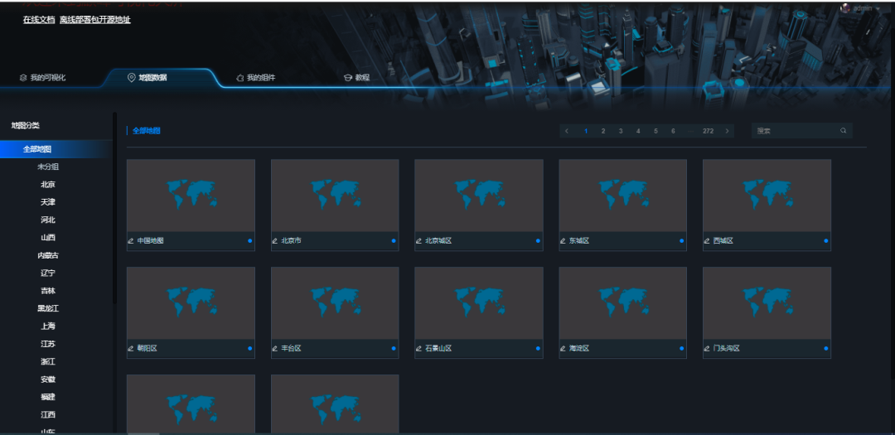Toggle the blue status dot on 西城区
The width and height of the screenshot is (895, 435).
pyautogui.click(x=825, y=241)
